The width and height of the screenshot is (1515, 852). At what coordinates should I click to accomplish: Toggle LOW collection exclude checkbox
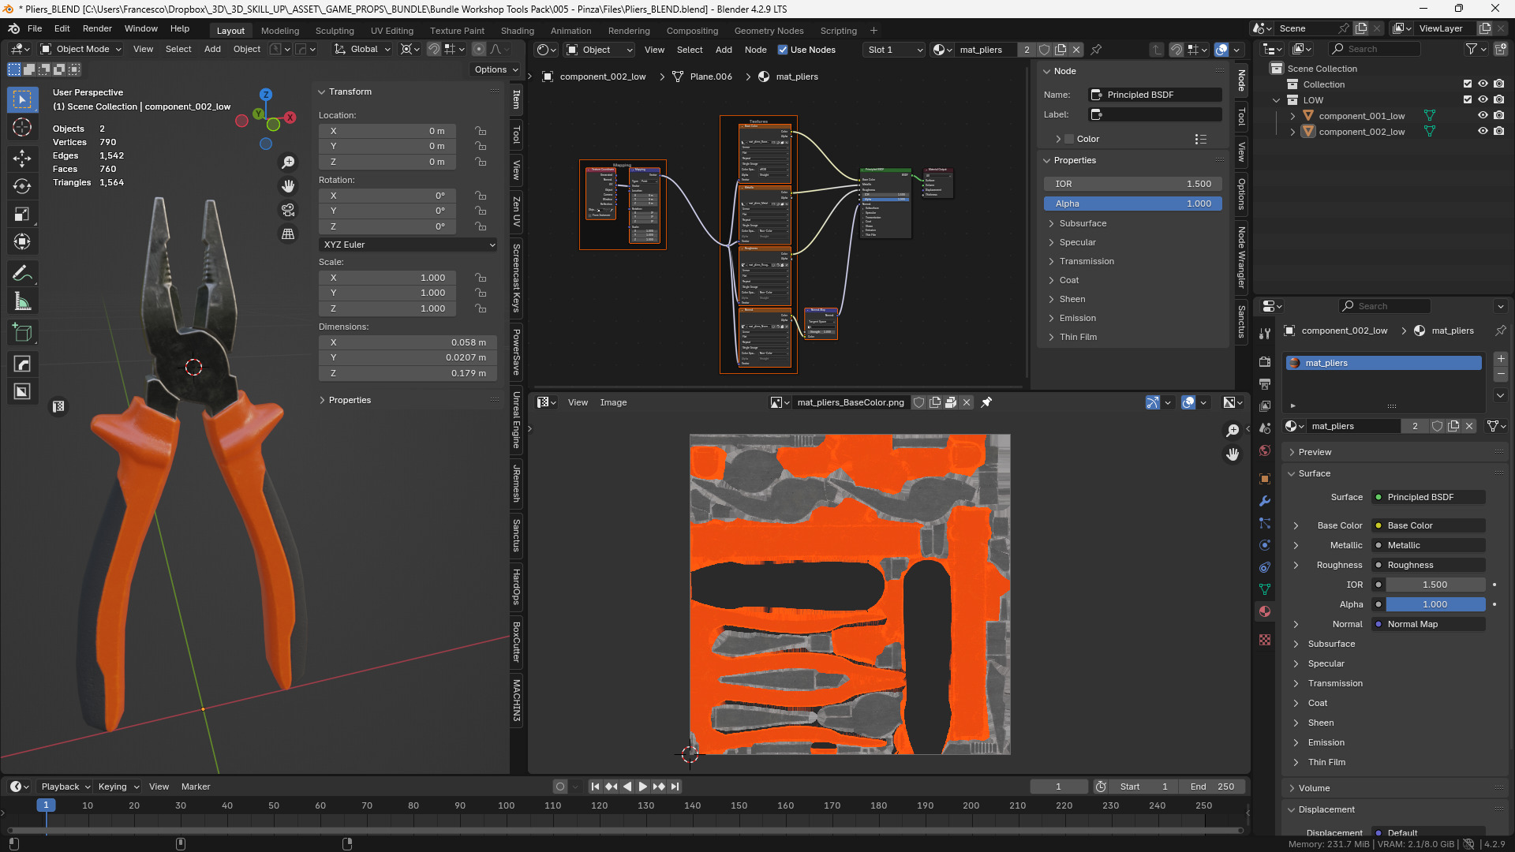click(1468, 100)
